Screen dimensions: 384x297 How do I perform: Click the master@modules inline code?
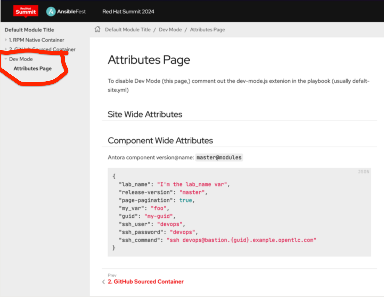pos(219,158)
